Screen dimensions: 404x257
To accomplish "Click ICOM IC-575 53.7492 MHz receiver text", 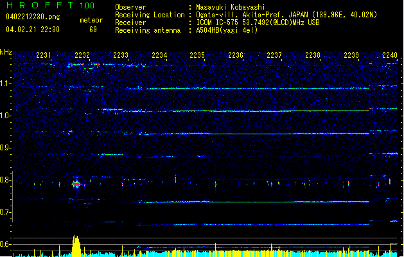I will point(258,22).
